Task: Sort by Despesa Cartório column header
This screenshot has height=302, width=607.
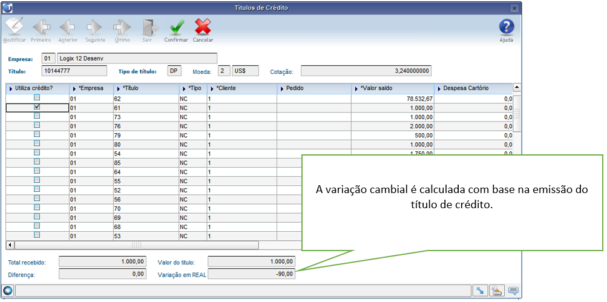Action: 473,88
